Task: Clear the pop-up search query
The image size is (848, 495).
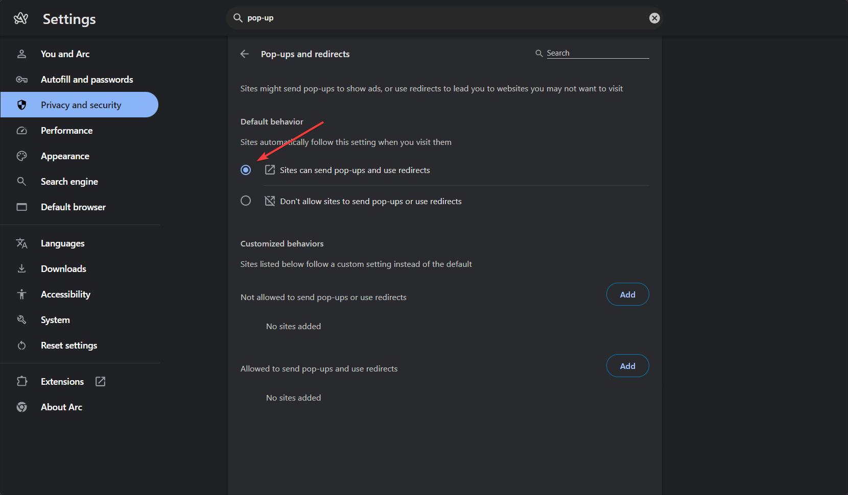Action: [x=654, y=18]
